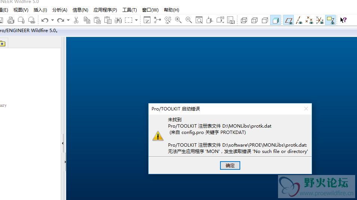This screenshot has width=357, height=200.
Task: Click the Copy icon
Action: (x=87, y=20)
